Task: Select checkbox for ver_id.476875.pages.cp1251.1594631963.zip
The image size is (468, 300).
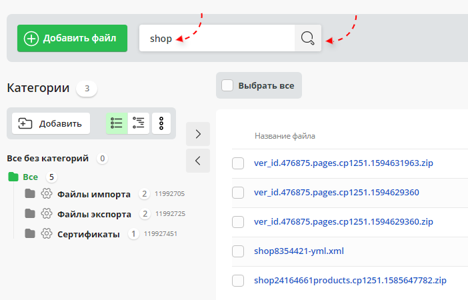Action: (238, 163)
